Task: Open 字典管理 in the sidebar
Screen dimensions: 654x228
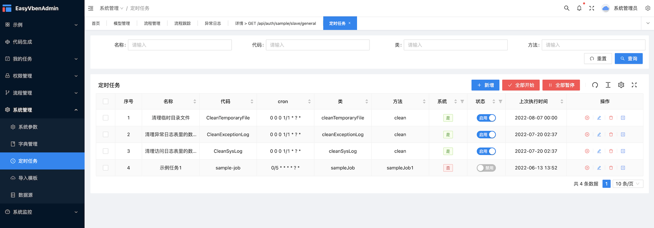Action: (x=28, y=144)
